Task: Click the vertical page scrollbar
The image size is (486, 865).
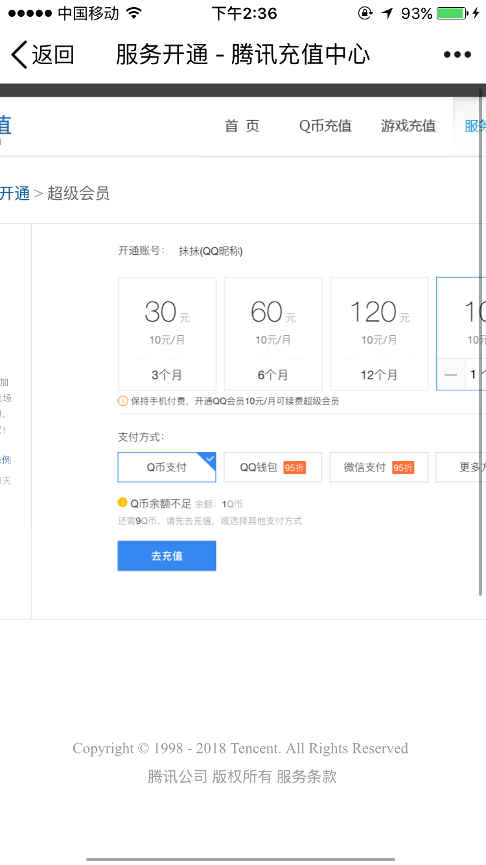Action: [x=481, y=342]
